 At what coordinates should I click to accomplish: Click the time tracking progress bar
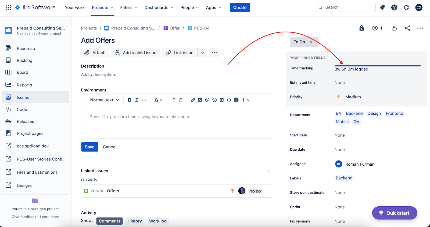378,66
